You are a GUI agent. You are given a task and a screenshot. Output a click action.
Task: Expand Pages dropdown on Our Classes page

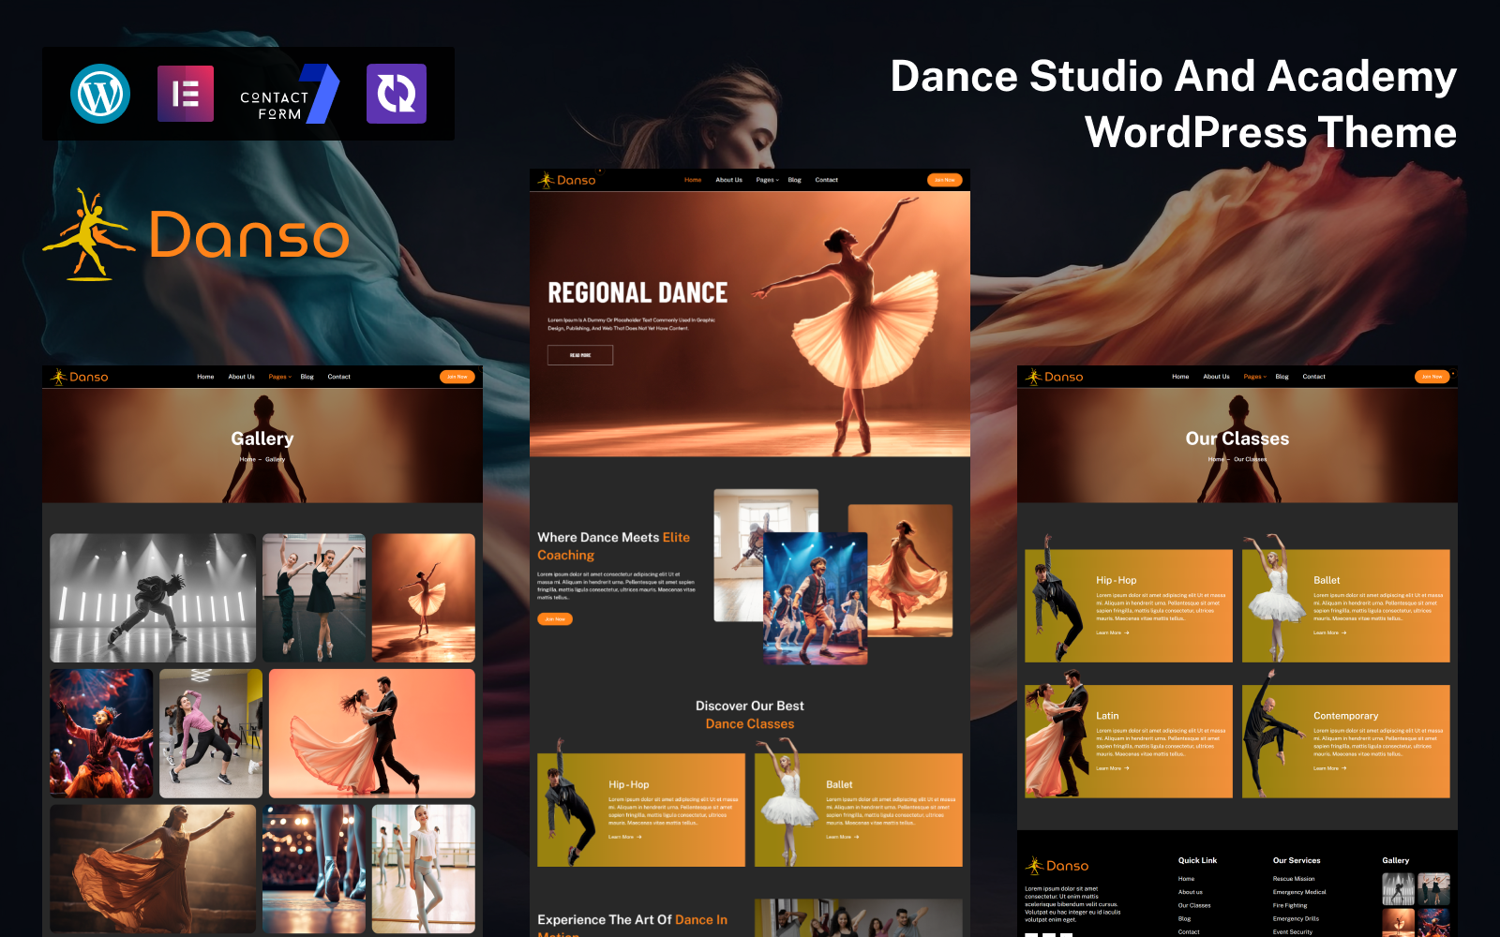pos(1254,377)
